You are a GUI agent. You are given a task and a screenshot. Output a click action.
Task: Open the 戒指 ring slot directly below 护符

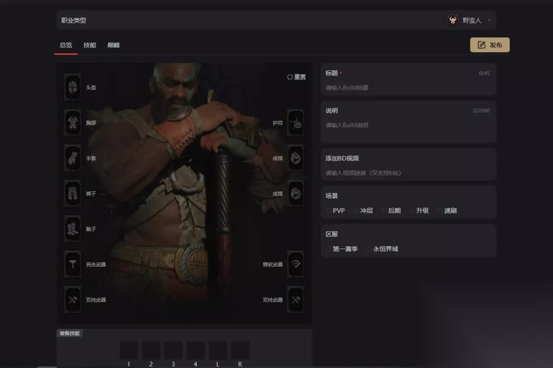click(x=296, y=158)
